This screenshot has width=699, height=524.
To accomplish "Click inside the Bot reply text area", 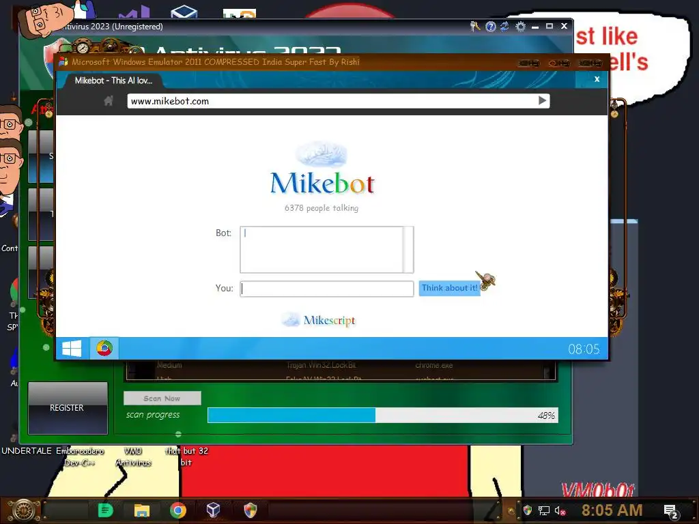I will (322, 250).
